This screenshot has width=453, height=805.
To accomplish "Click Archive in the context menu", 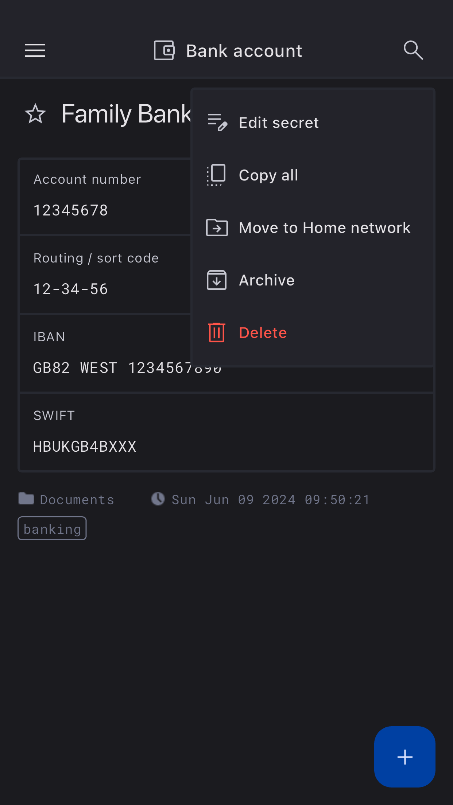I will point(267,280).
